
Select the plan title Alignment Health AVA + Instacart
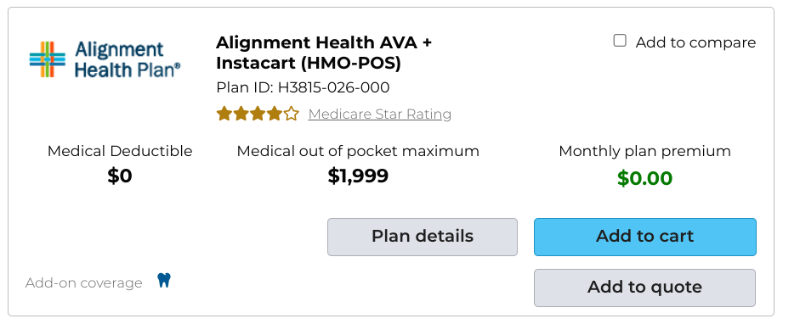323,53
